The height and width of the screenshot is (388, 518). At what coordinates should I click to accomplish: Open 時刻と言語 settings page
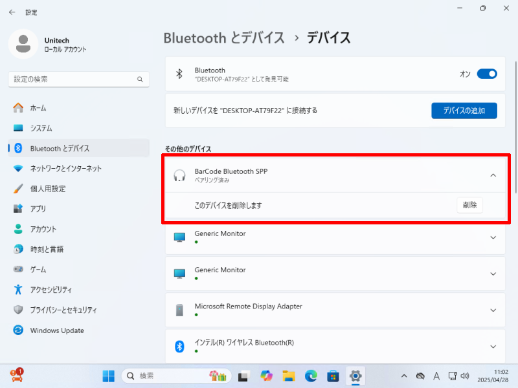pos(78,249)
